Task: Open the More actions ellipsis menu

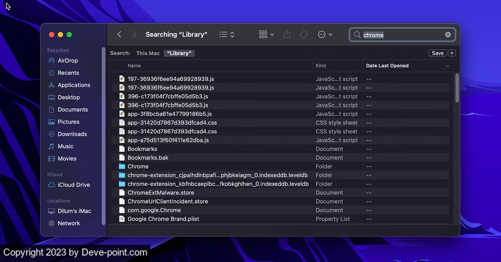Action: pyautogui.click(x=325, y=34)
